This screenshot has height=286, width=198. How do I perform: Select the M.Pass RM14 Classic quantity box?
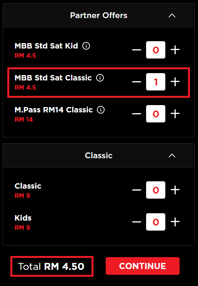coord(156,114)
